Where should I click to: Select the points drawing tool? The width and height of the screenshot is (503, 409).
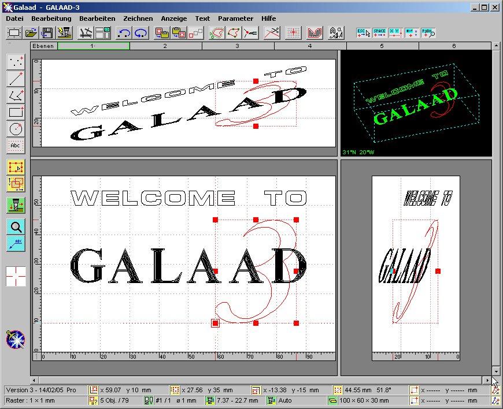tap(16, 61)
